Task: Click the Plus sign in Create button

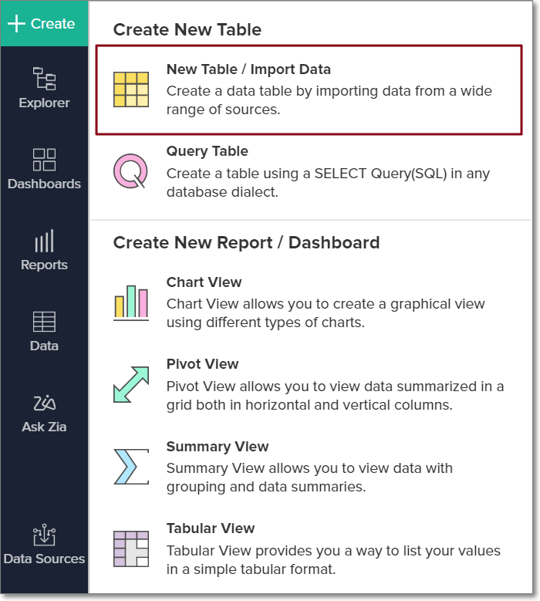Action: 16,24
